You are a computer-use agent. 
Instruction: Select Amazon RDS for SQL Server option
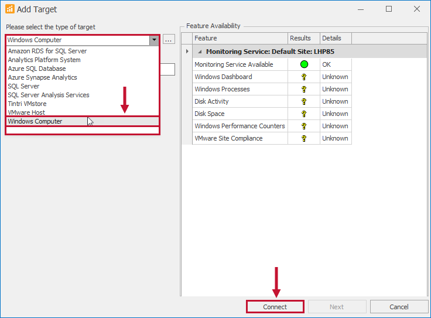83,51
